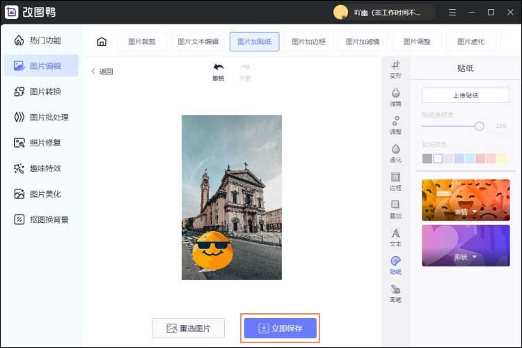
Task: Open 图片批处理 in the sidebar
Action: point(41,117)
